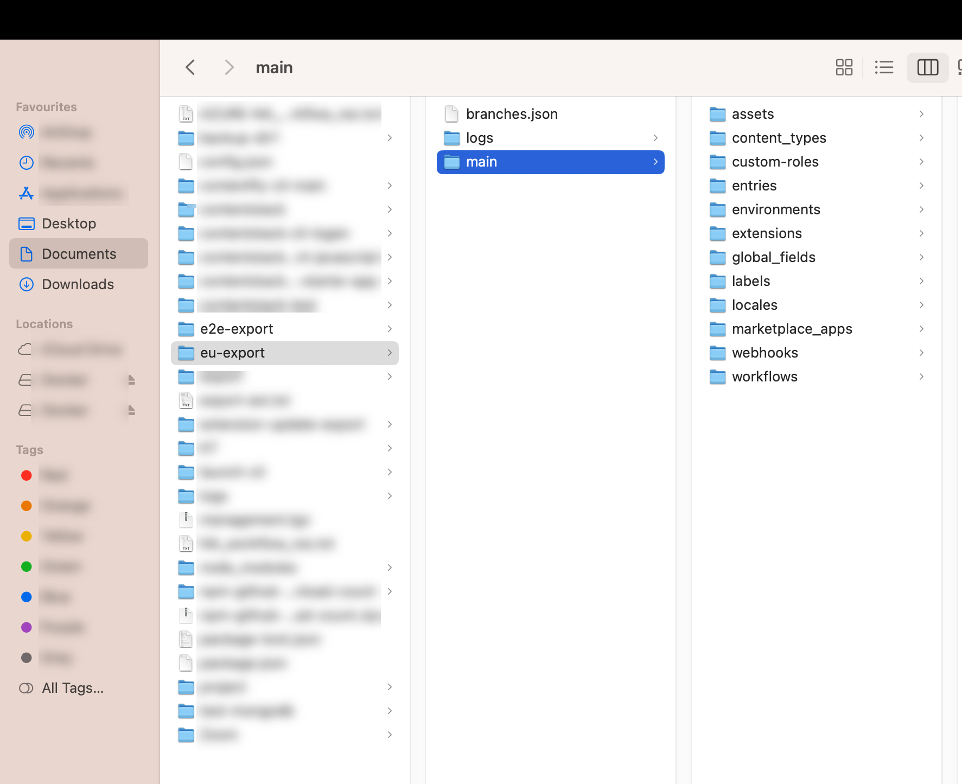Click the forward navigation arrow

(x=229, y=67)
